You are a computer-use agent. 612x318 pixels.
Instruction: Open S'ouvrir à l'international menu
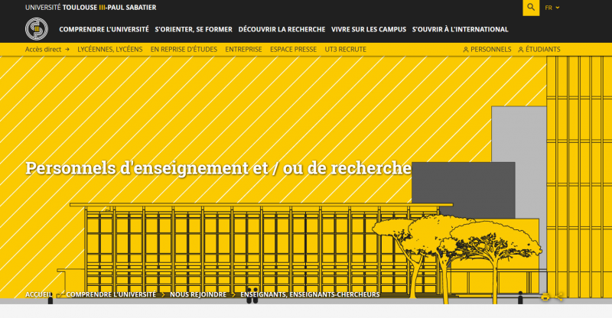[x=460, y=30]
